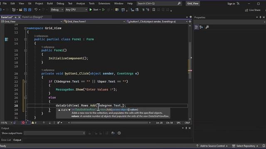Click the editor settings gear above the scrollbar

[190, 17]
